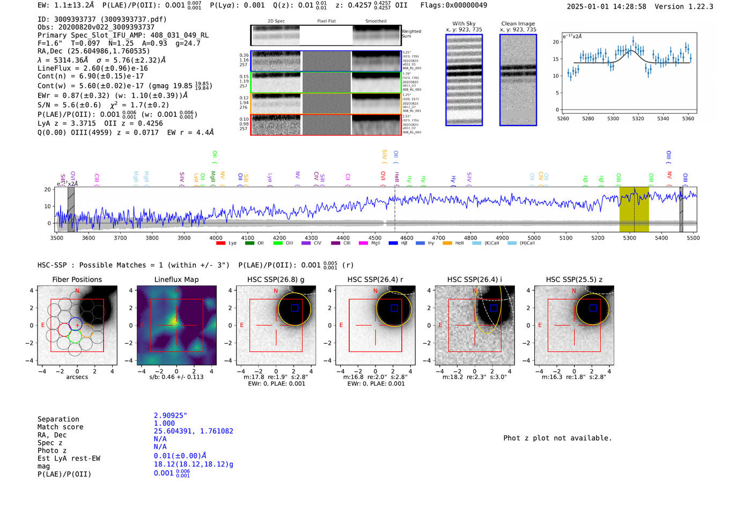751x511 pixels.
Task: Click the green fiber circle in Fiber Positions
Action: pyautogui.click(x=75, y=336)
